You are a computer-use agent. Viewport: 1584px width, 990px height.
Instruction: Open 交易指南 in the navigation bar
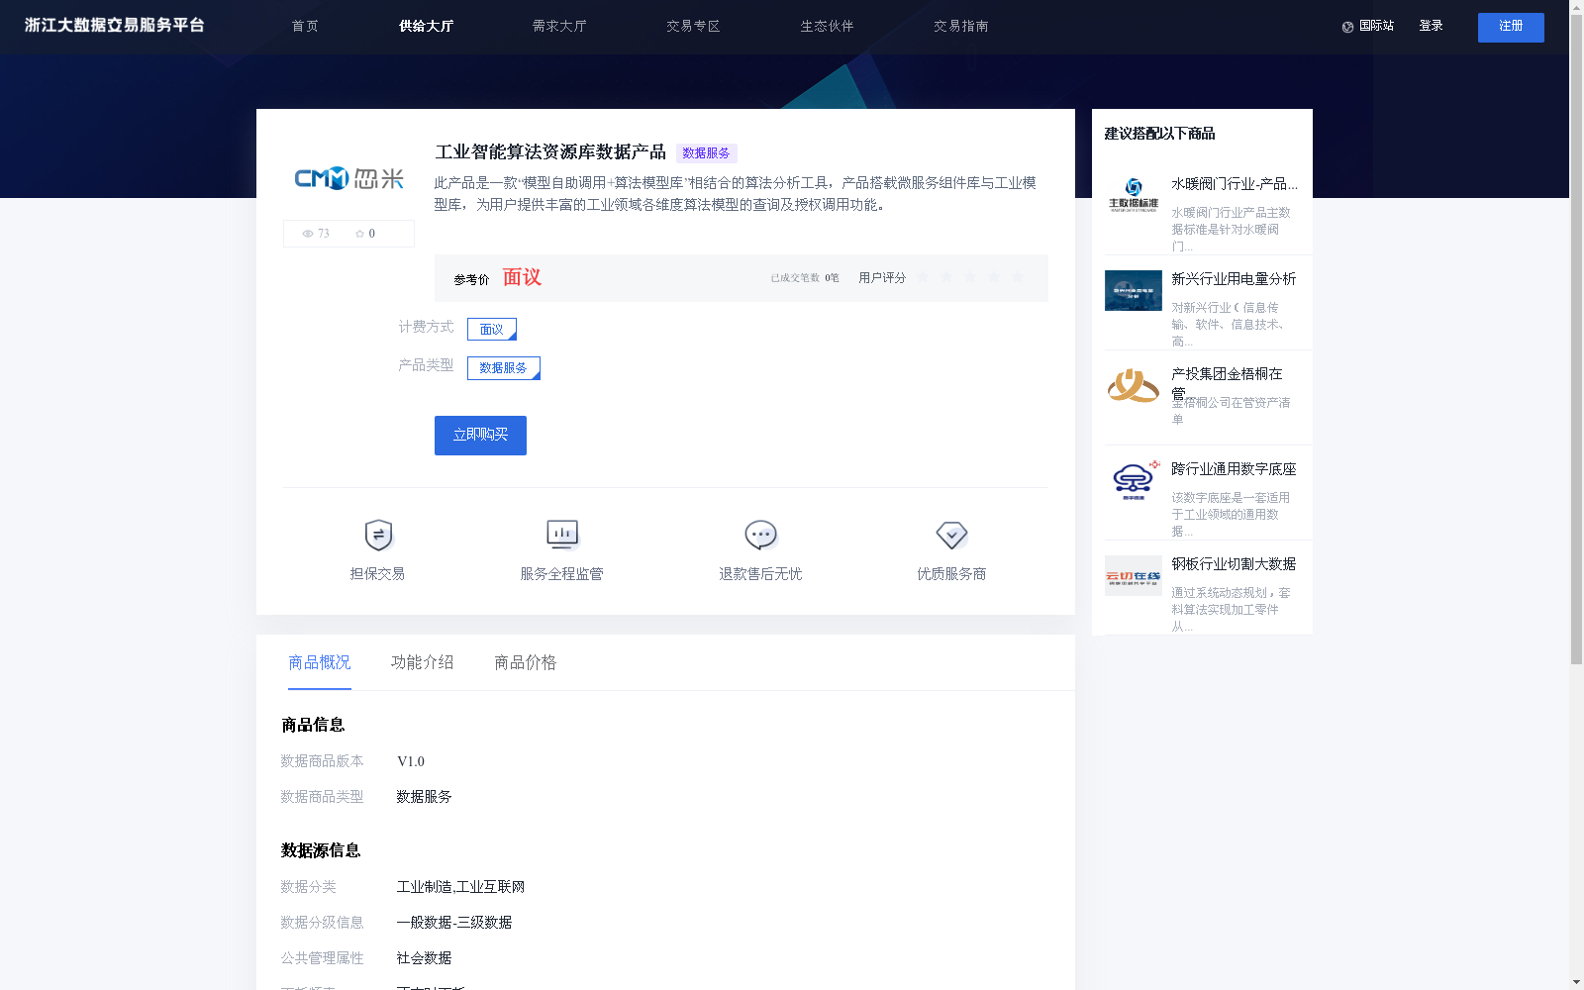(x=960, y=27)
